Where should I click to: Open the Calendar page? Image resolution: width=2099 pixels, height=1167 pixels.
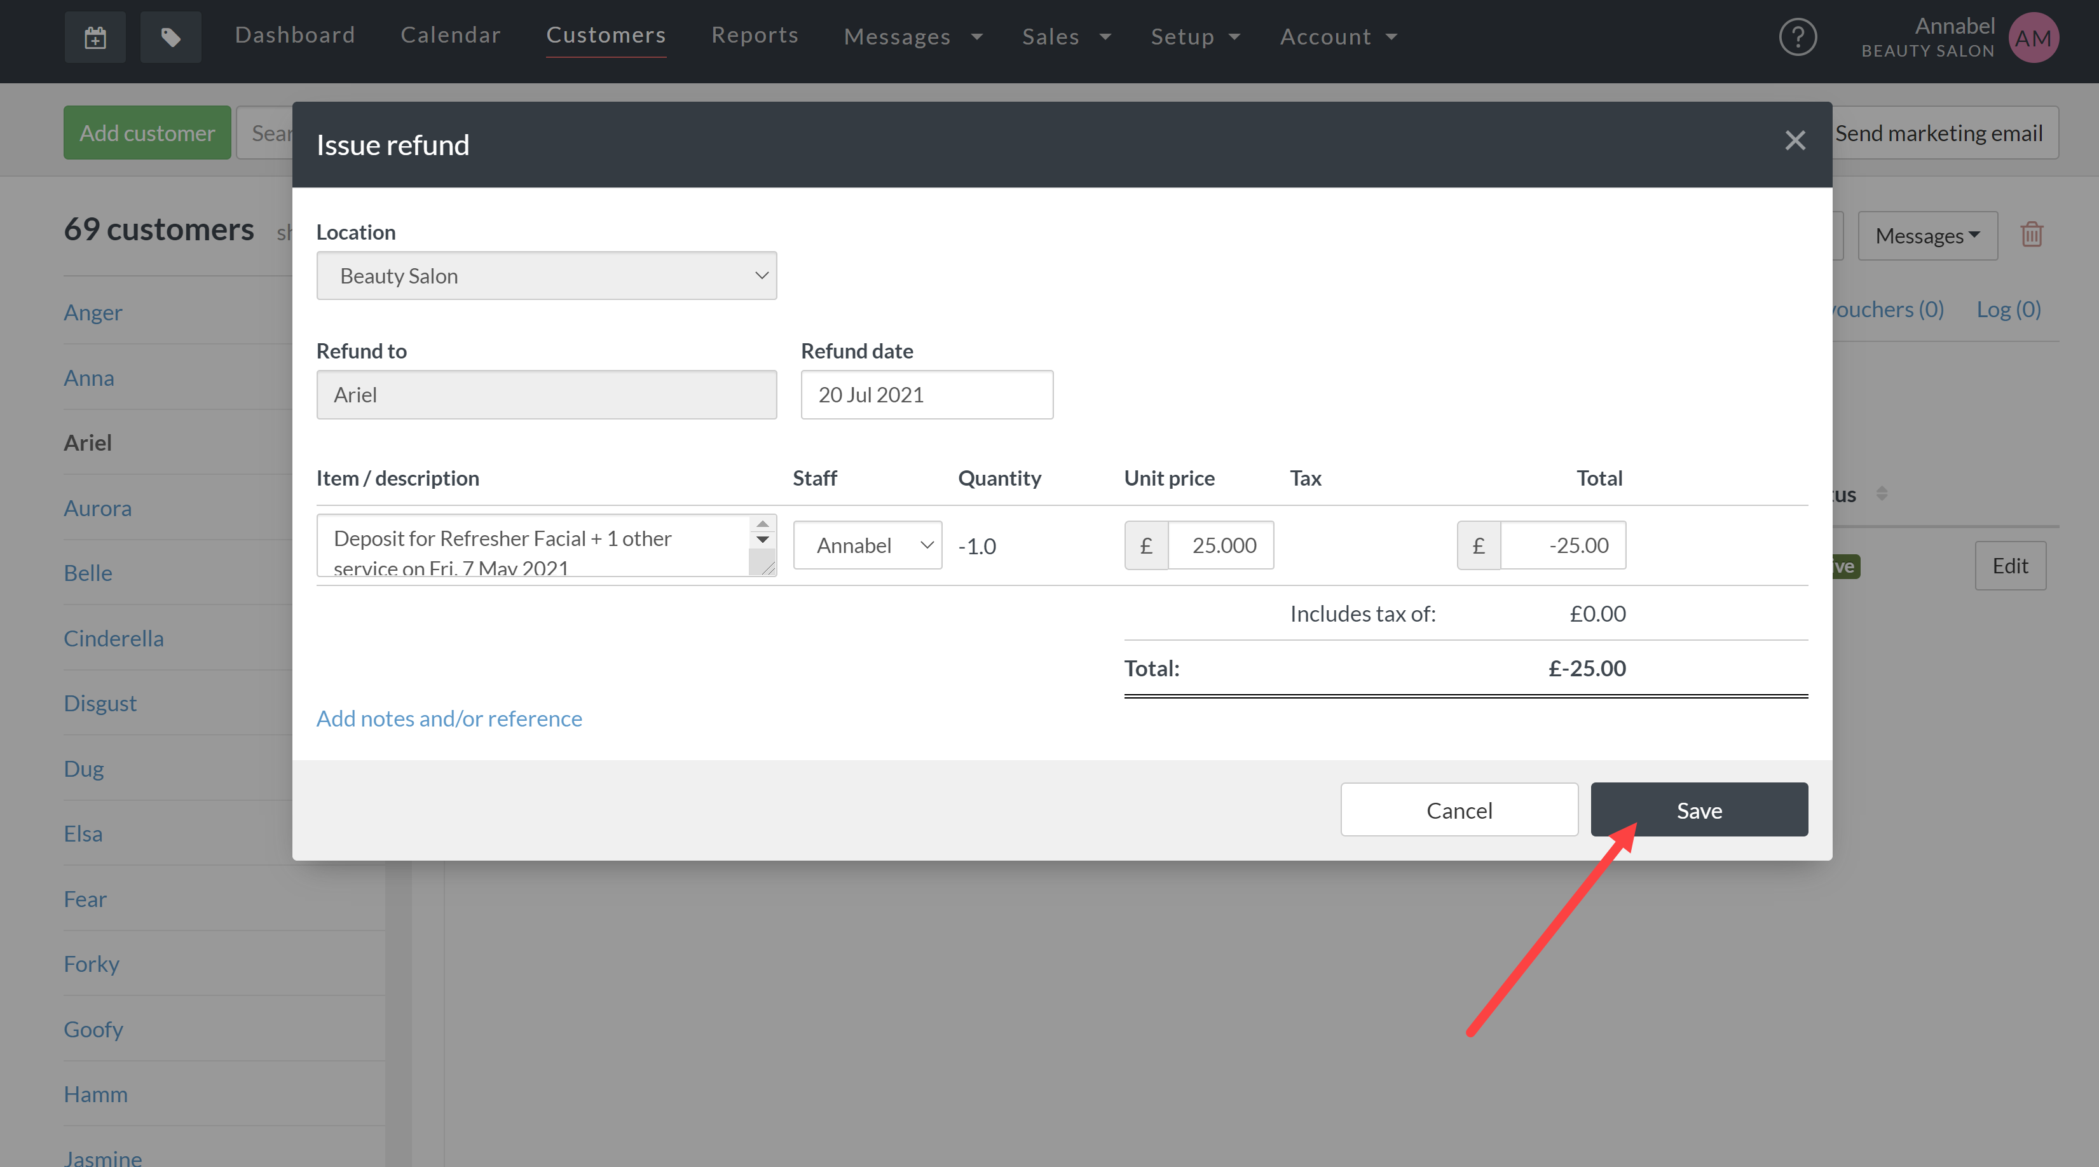coord(450,35)
